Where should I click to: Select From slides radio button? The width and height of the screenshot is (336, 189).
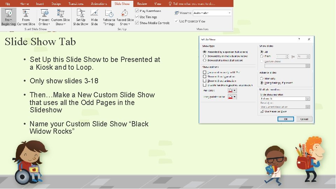click(x=262, y=56)
